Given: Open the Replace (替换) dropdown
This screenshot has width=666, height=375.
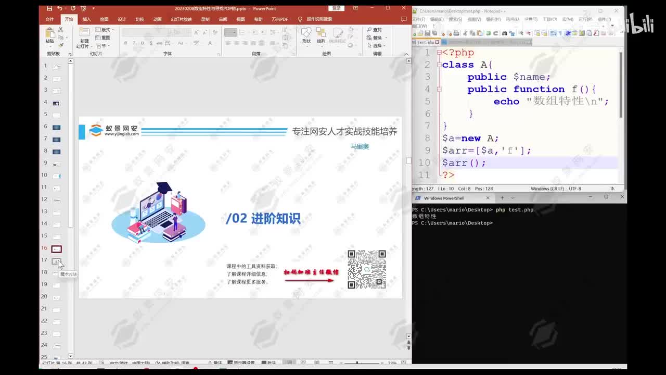Looking at the screenshot, I should 376,37.
